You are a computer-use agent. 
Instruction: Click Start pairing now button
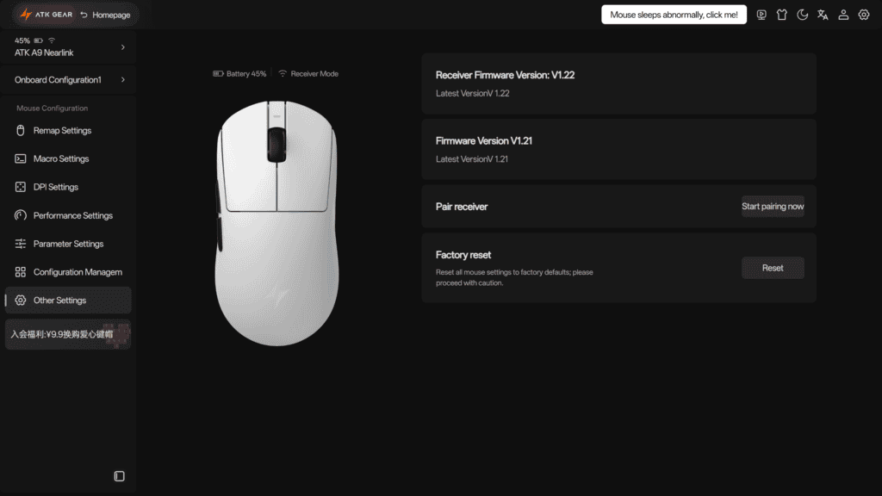click(773, 207)
